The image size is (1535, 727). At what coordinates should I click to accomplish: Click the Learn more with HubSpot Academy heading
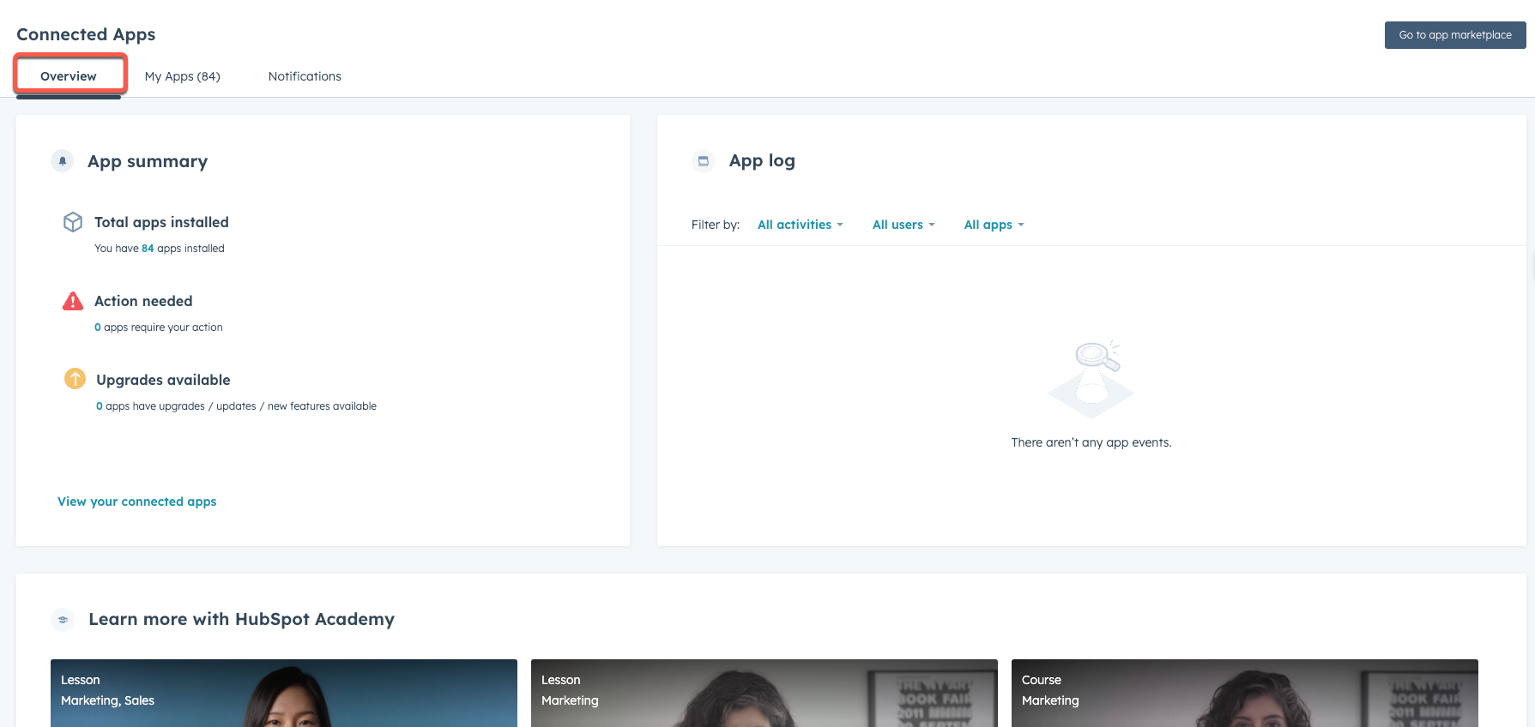(242, 619)
